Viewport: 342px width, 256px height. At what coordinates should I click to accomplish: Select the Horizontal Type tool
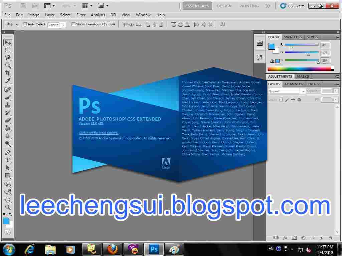tap(8, 160)
